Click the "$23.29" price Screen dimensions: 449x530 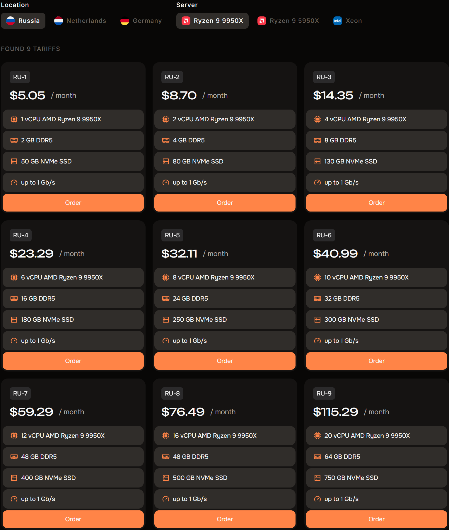click(32, 254)
